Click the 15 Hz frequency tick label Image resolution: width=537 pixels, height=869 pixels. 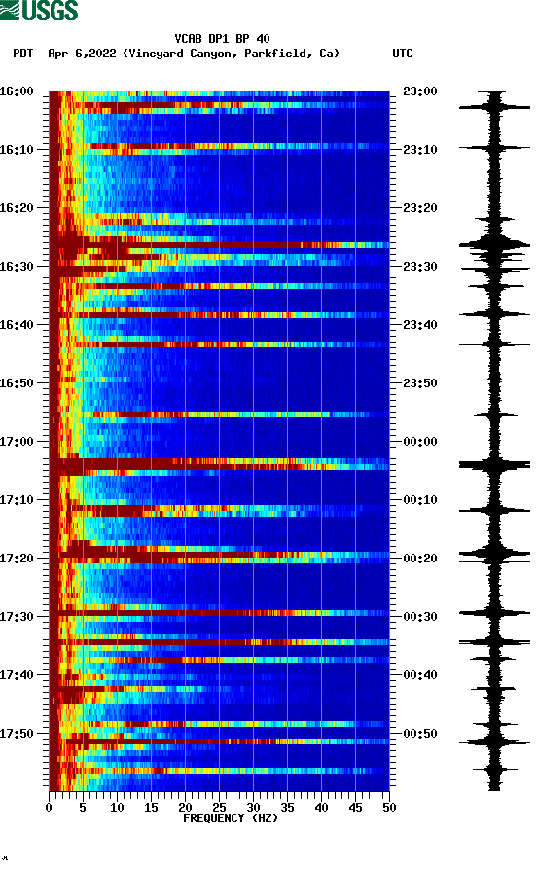[151, 808]
